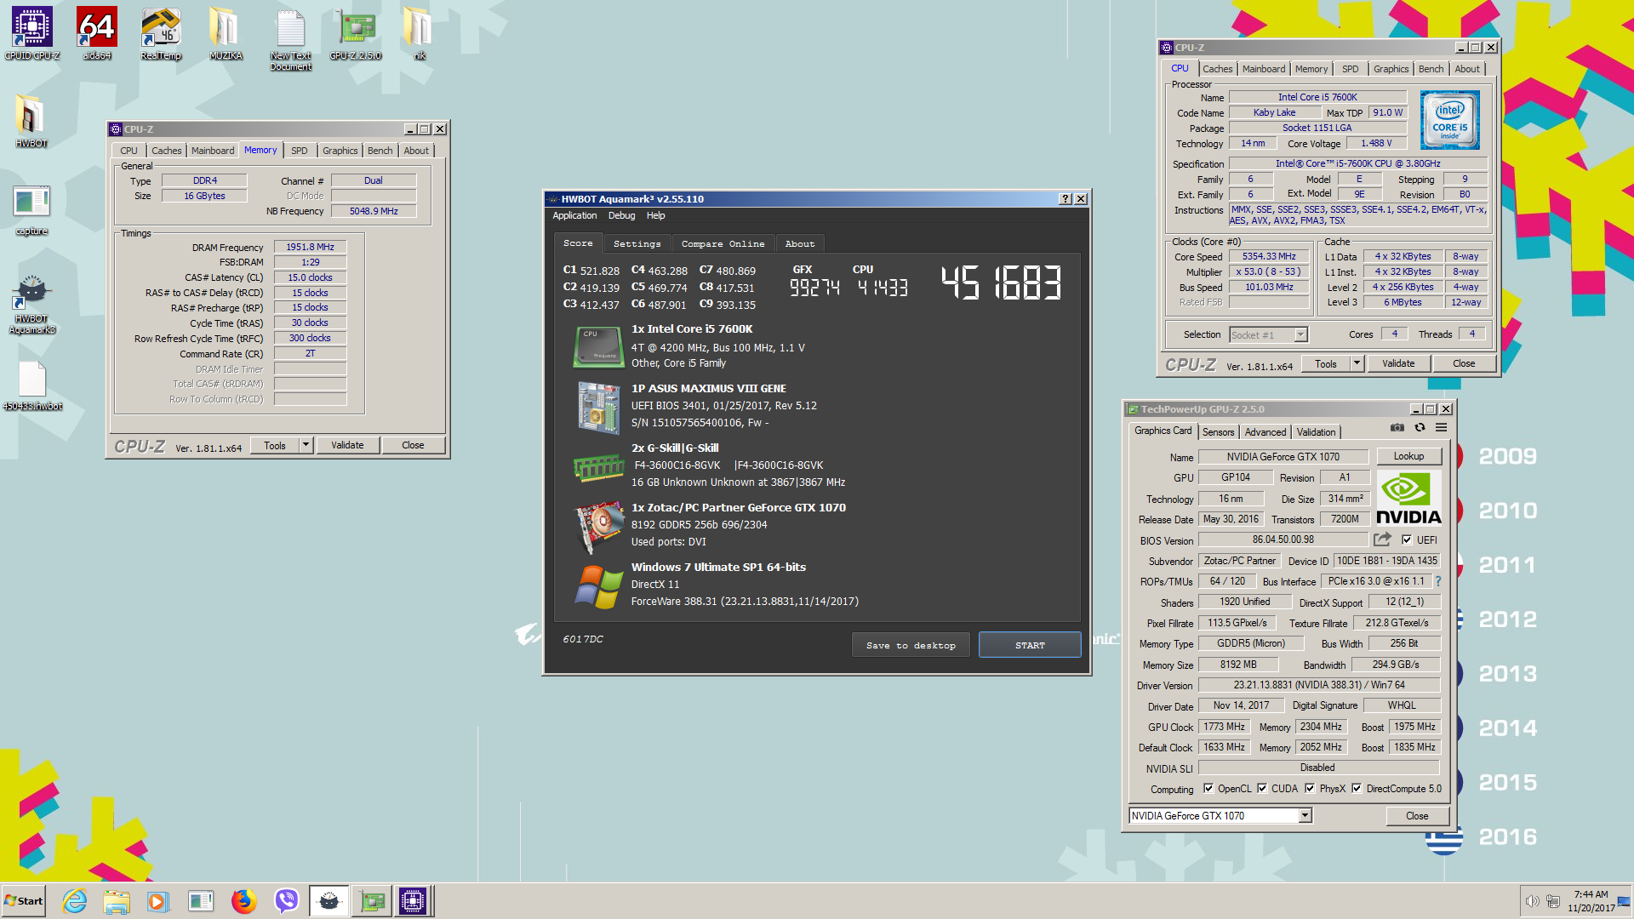Launch HWBOT Aquamark3 desktop shortcut

(31, 304)
